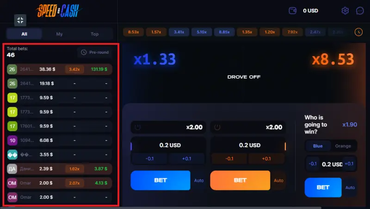The width and height of the screenshot is (370, 209).
Task: Open the settings gear icon
Action: click(345, 11)
